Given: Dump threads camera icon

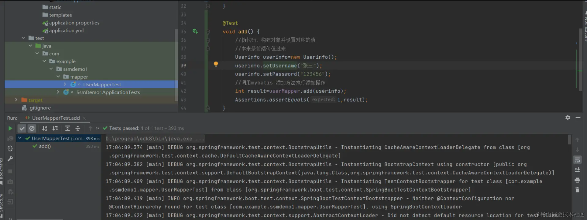Looking at the screenshot, I should click(x=10, y=181).
